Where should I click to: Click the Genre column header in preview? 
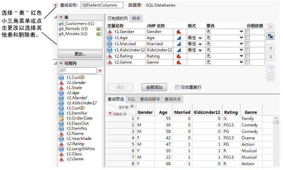click(251, 113)
